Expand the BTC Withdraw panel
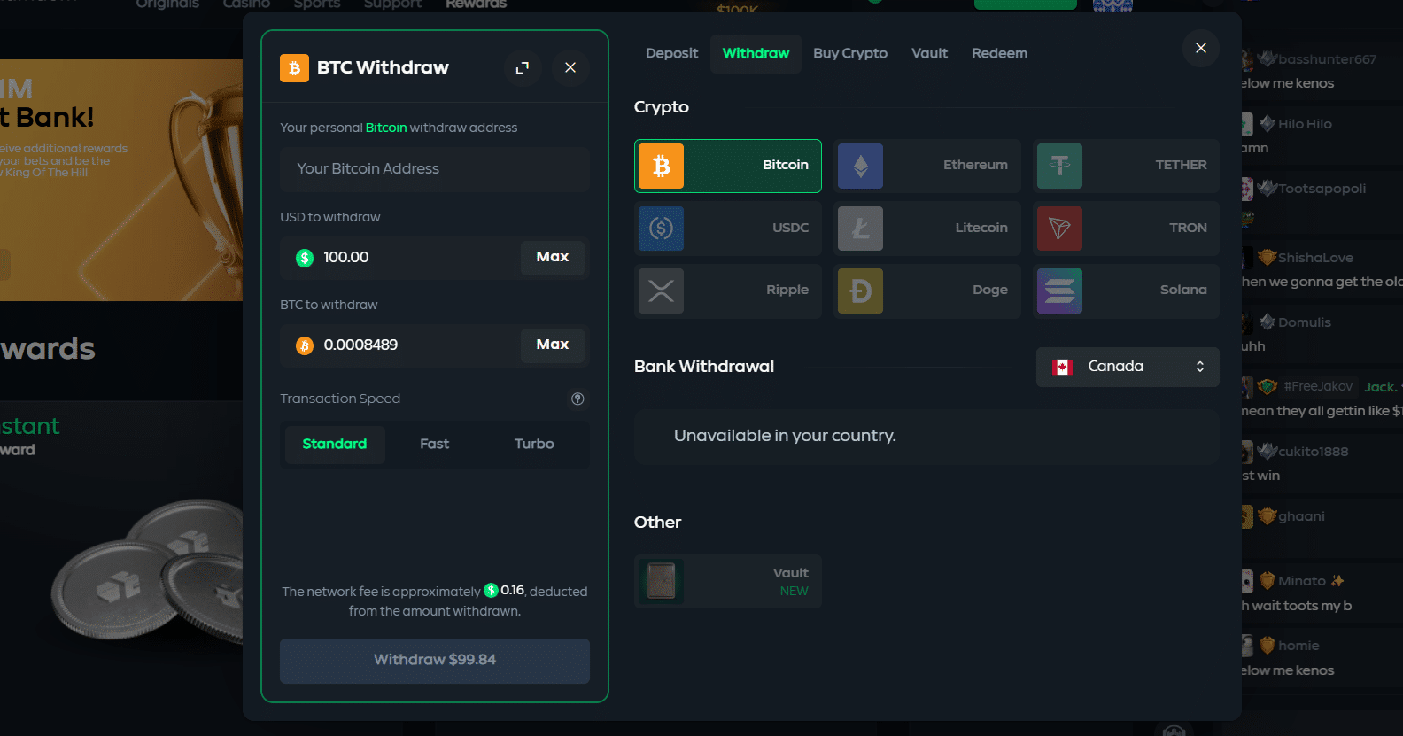Image resolution: width=1403 pixels, height=736 pixels. (x=523, y=67)
